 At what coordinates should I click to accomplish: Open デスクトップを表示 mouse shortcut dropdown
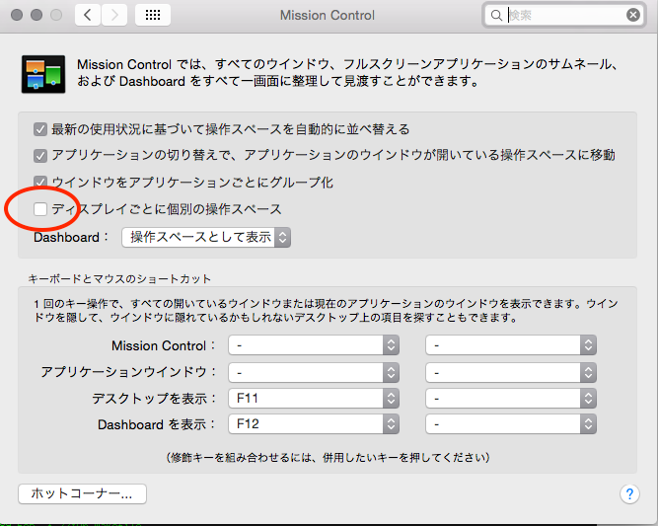511,399
